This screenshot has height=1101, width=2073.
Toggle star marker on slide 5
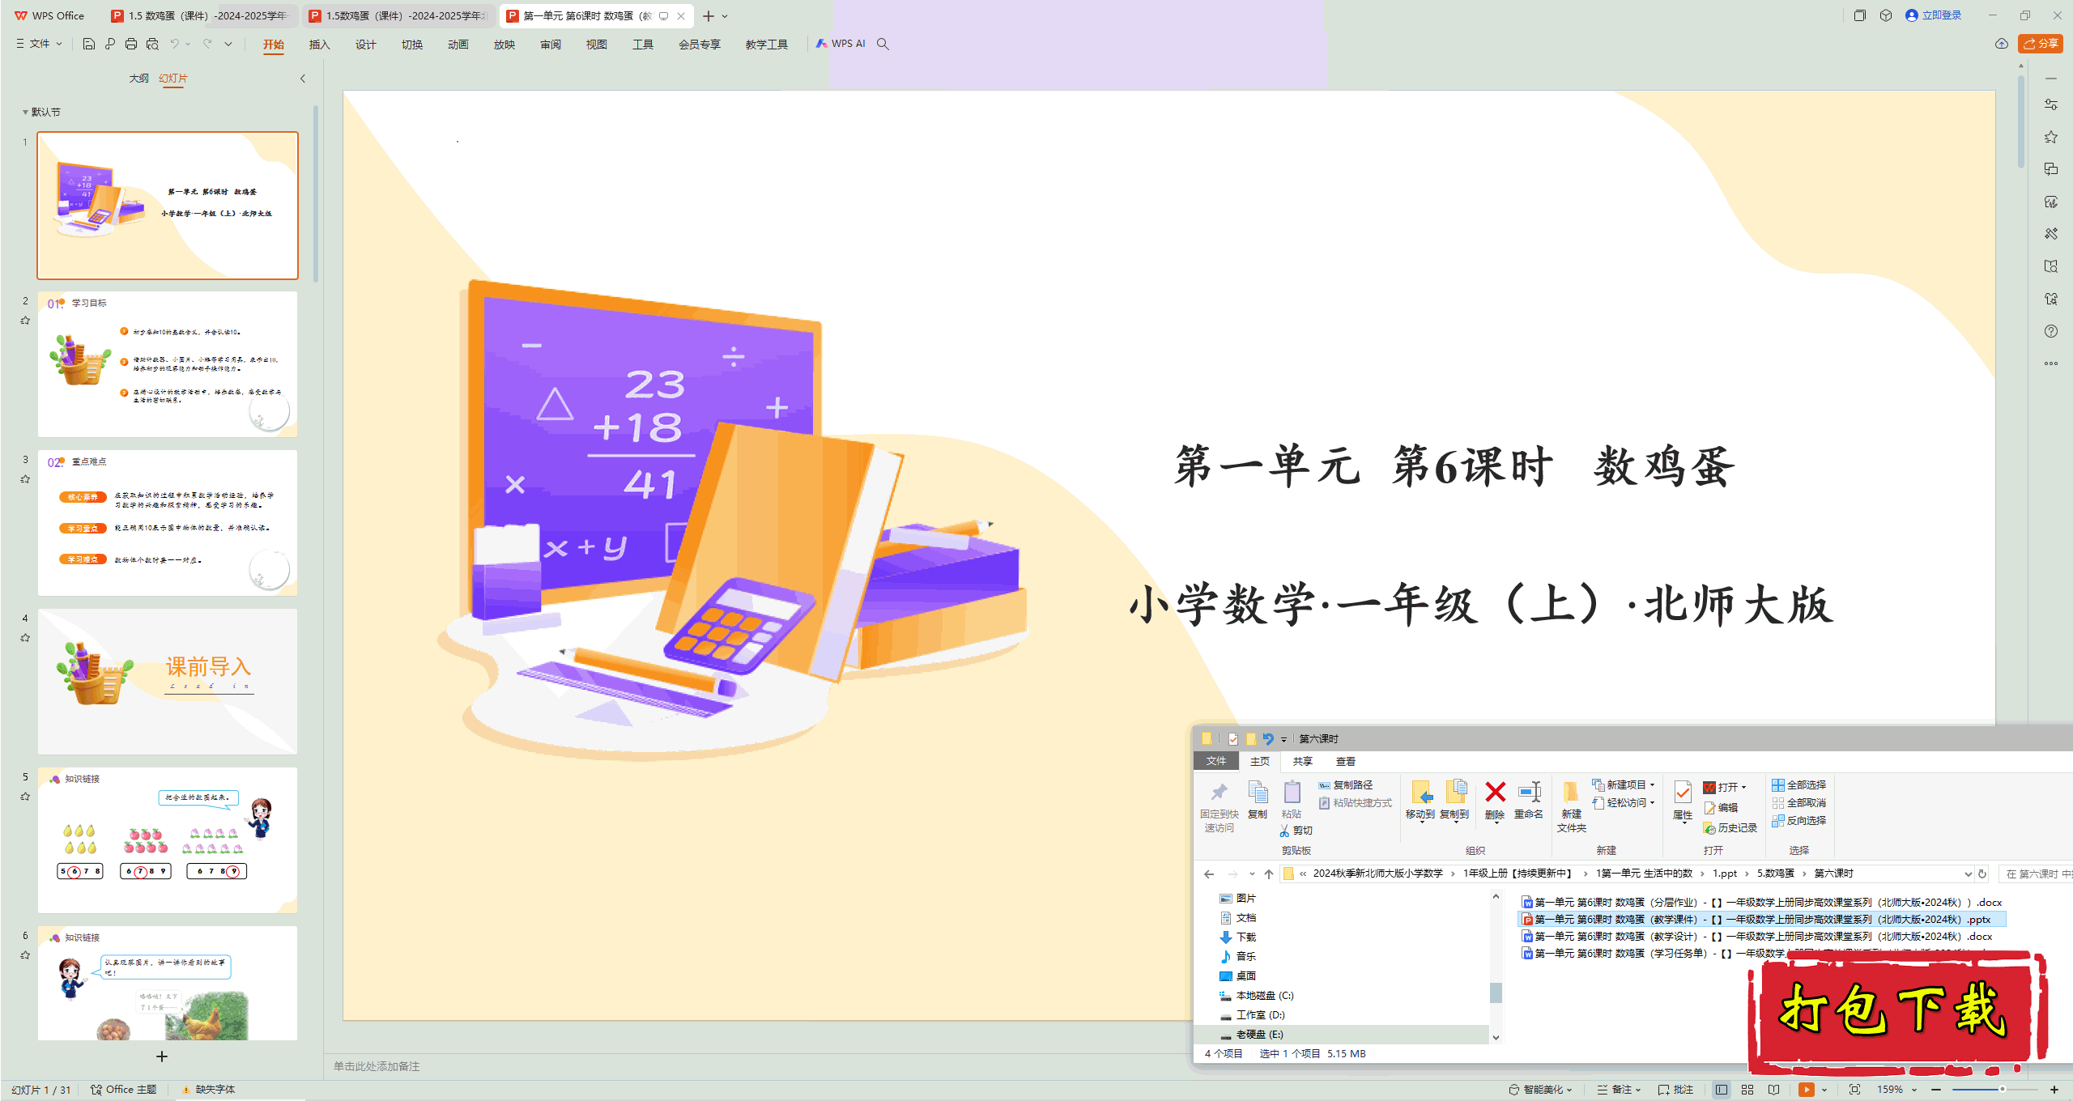(25, 797)
